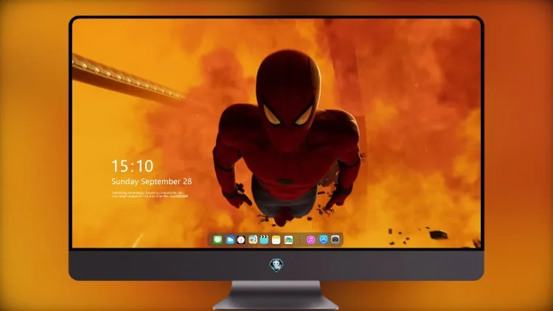
Task: Open the Weather app in dock
Action: pos(230,240)
